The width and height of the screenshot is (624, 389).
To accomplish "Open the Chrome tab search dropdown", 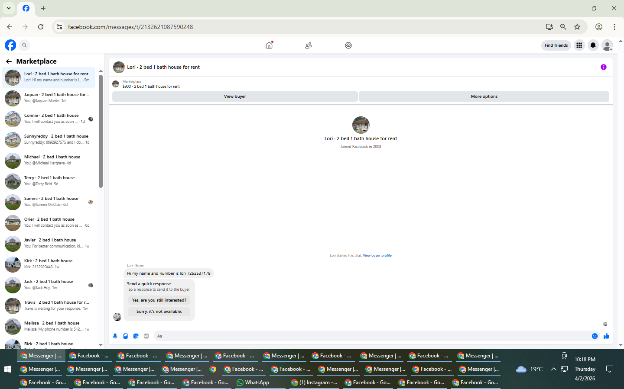I will pyautogui.click(x=9, y=8).
